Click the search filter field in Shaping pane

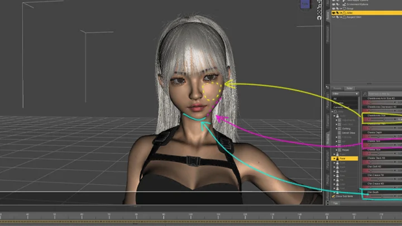pos(385,94)
